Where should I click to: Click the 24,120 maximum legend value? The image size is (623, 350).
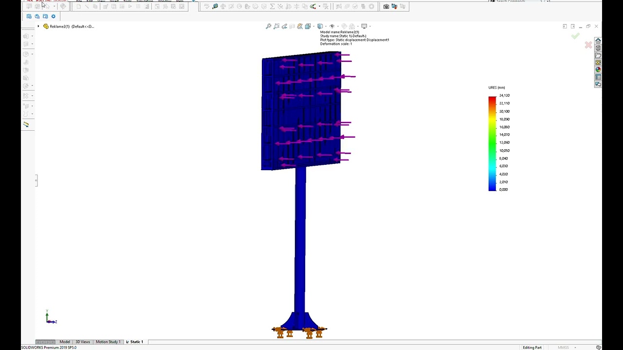(x=504, y=95)
